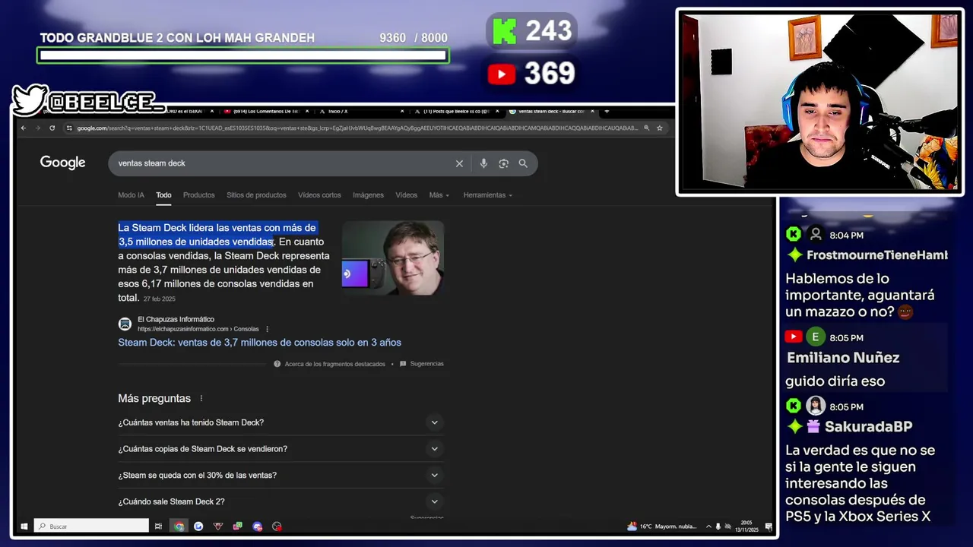Image resolution: width=973 pixels, height=547 pixels.
Task: Clear the search query with the X icon
Action: tap(459, 163)
